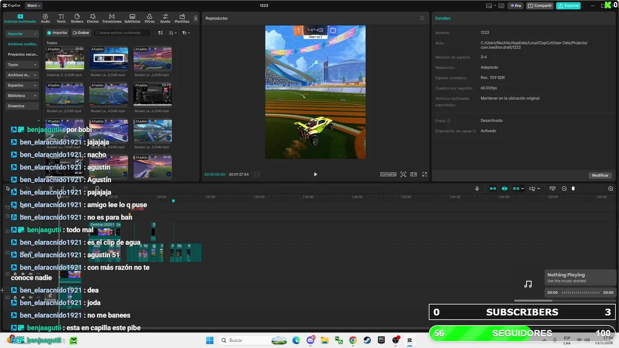Image resolution: width=619 pixels, height=348 pixels.
Task: Toggle auto snapping on the timeline
Action: (x=504, y=188)
